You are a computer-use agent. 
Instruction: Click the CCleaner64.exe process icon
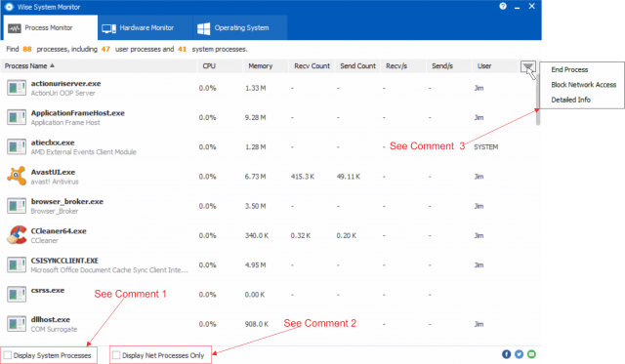[17, 235]
